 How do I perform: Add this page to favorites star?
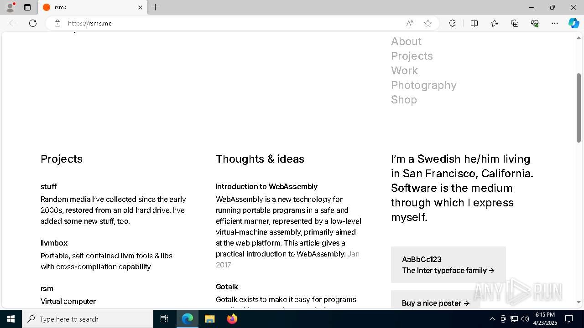coord(428,23)
